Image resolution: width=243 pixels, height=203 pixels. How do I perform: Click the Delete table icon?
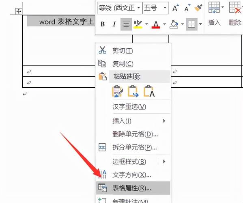pyautogui.click(x=235, y=7)
